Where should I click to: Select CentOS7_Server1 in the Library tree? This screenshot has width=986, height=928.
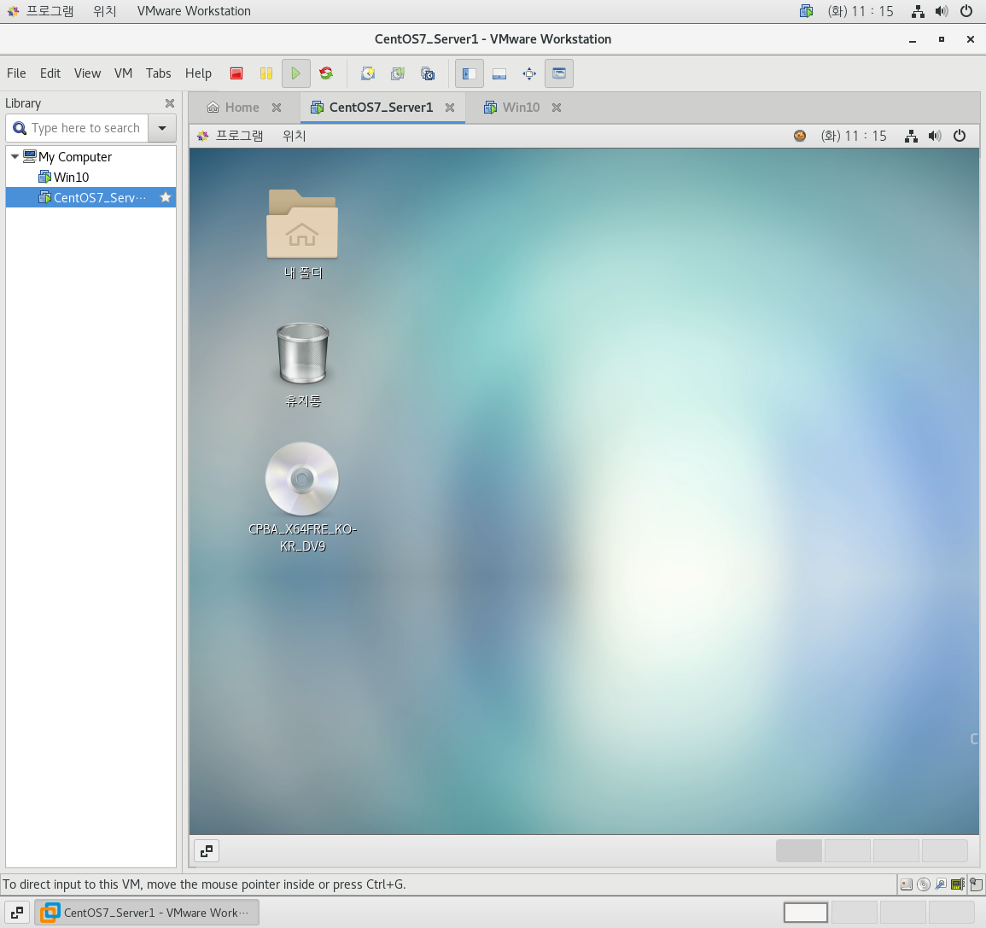92,197
